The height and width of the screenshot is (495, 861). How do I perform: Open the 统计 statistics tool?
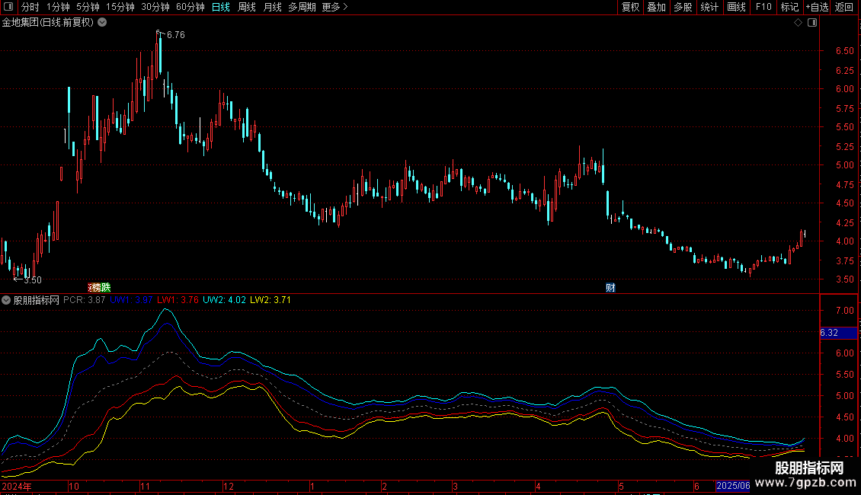point(709,7)
